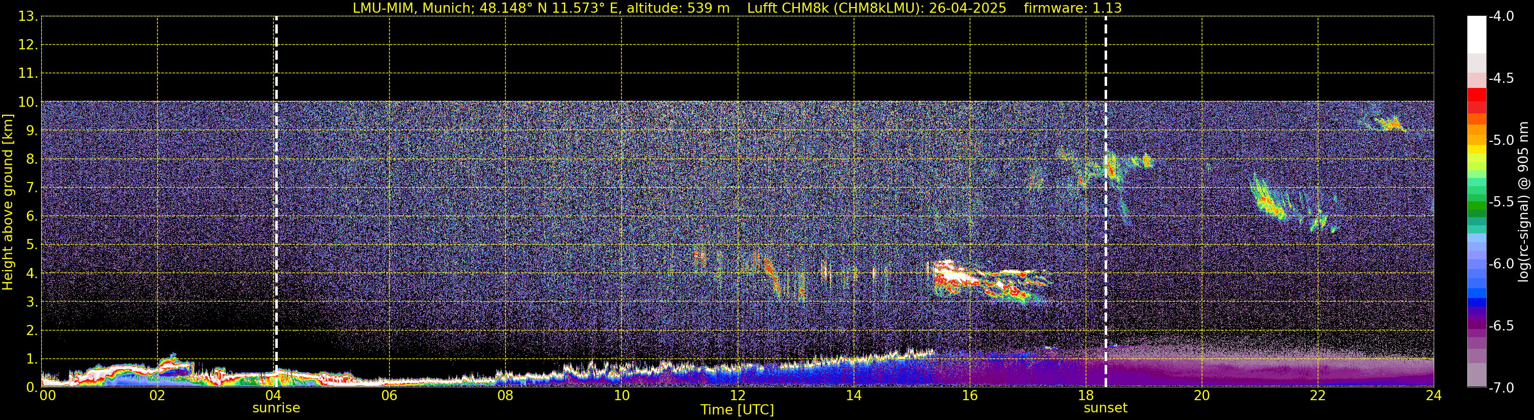Image resolution: width=1534 pixels, height=420 pixels.
Task: Click the '-5.5' colorbar tick label
Action: click(x=1500, y=202)
